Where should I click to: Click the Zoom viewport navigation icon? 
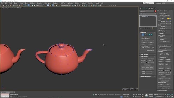166,94
